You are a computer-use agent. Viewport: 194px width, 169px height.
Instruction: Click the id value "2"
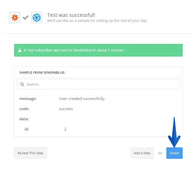click(65, 129)
